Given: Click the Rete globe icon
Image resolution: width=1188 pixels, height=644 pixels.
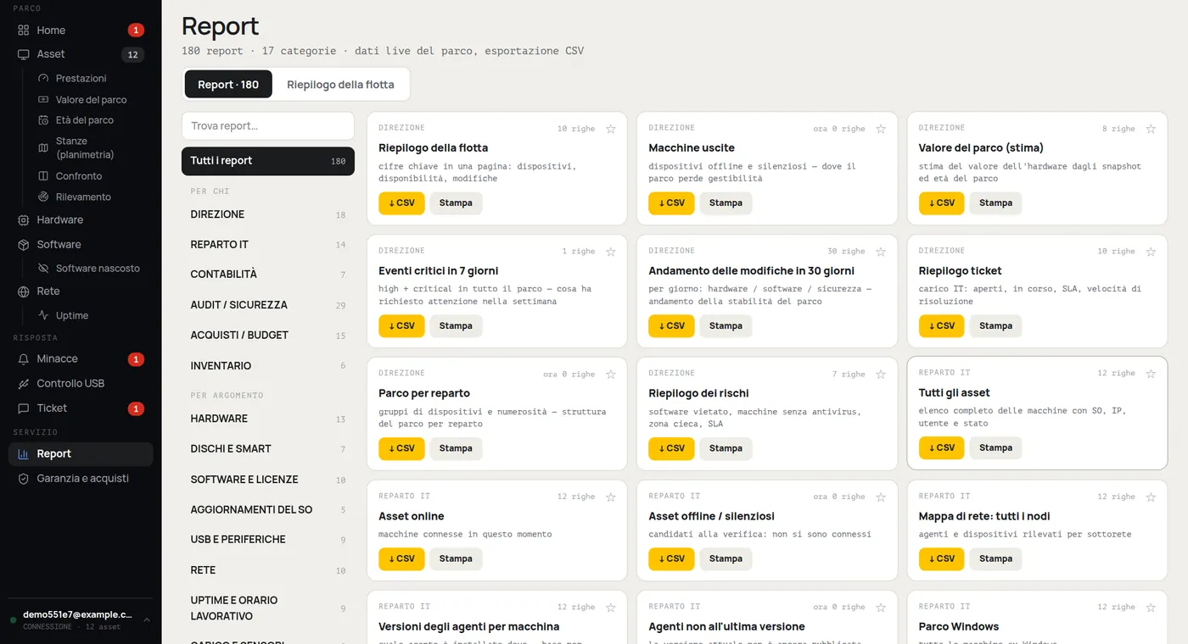Looking at the screenshot, I should point(23,291).
